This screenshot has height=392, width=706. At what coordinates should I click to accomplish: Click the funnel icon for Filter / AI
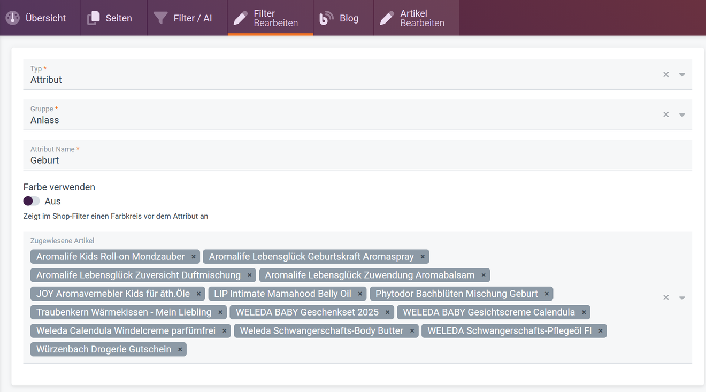pos(160,18)
